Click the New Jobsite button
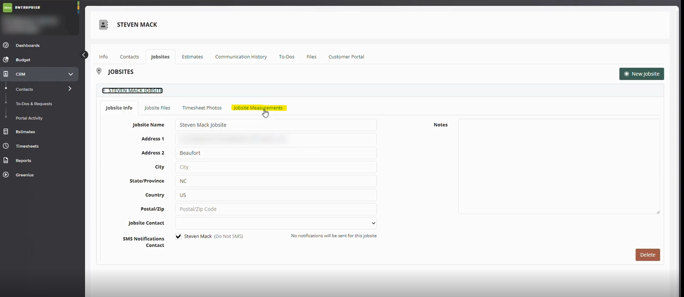Viewport: 684px width, 297px height. 641,74
